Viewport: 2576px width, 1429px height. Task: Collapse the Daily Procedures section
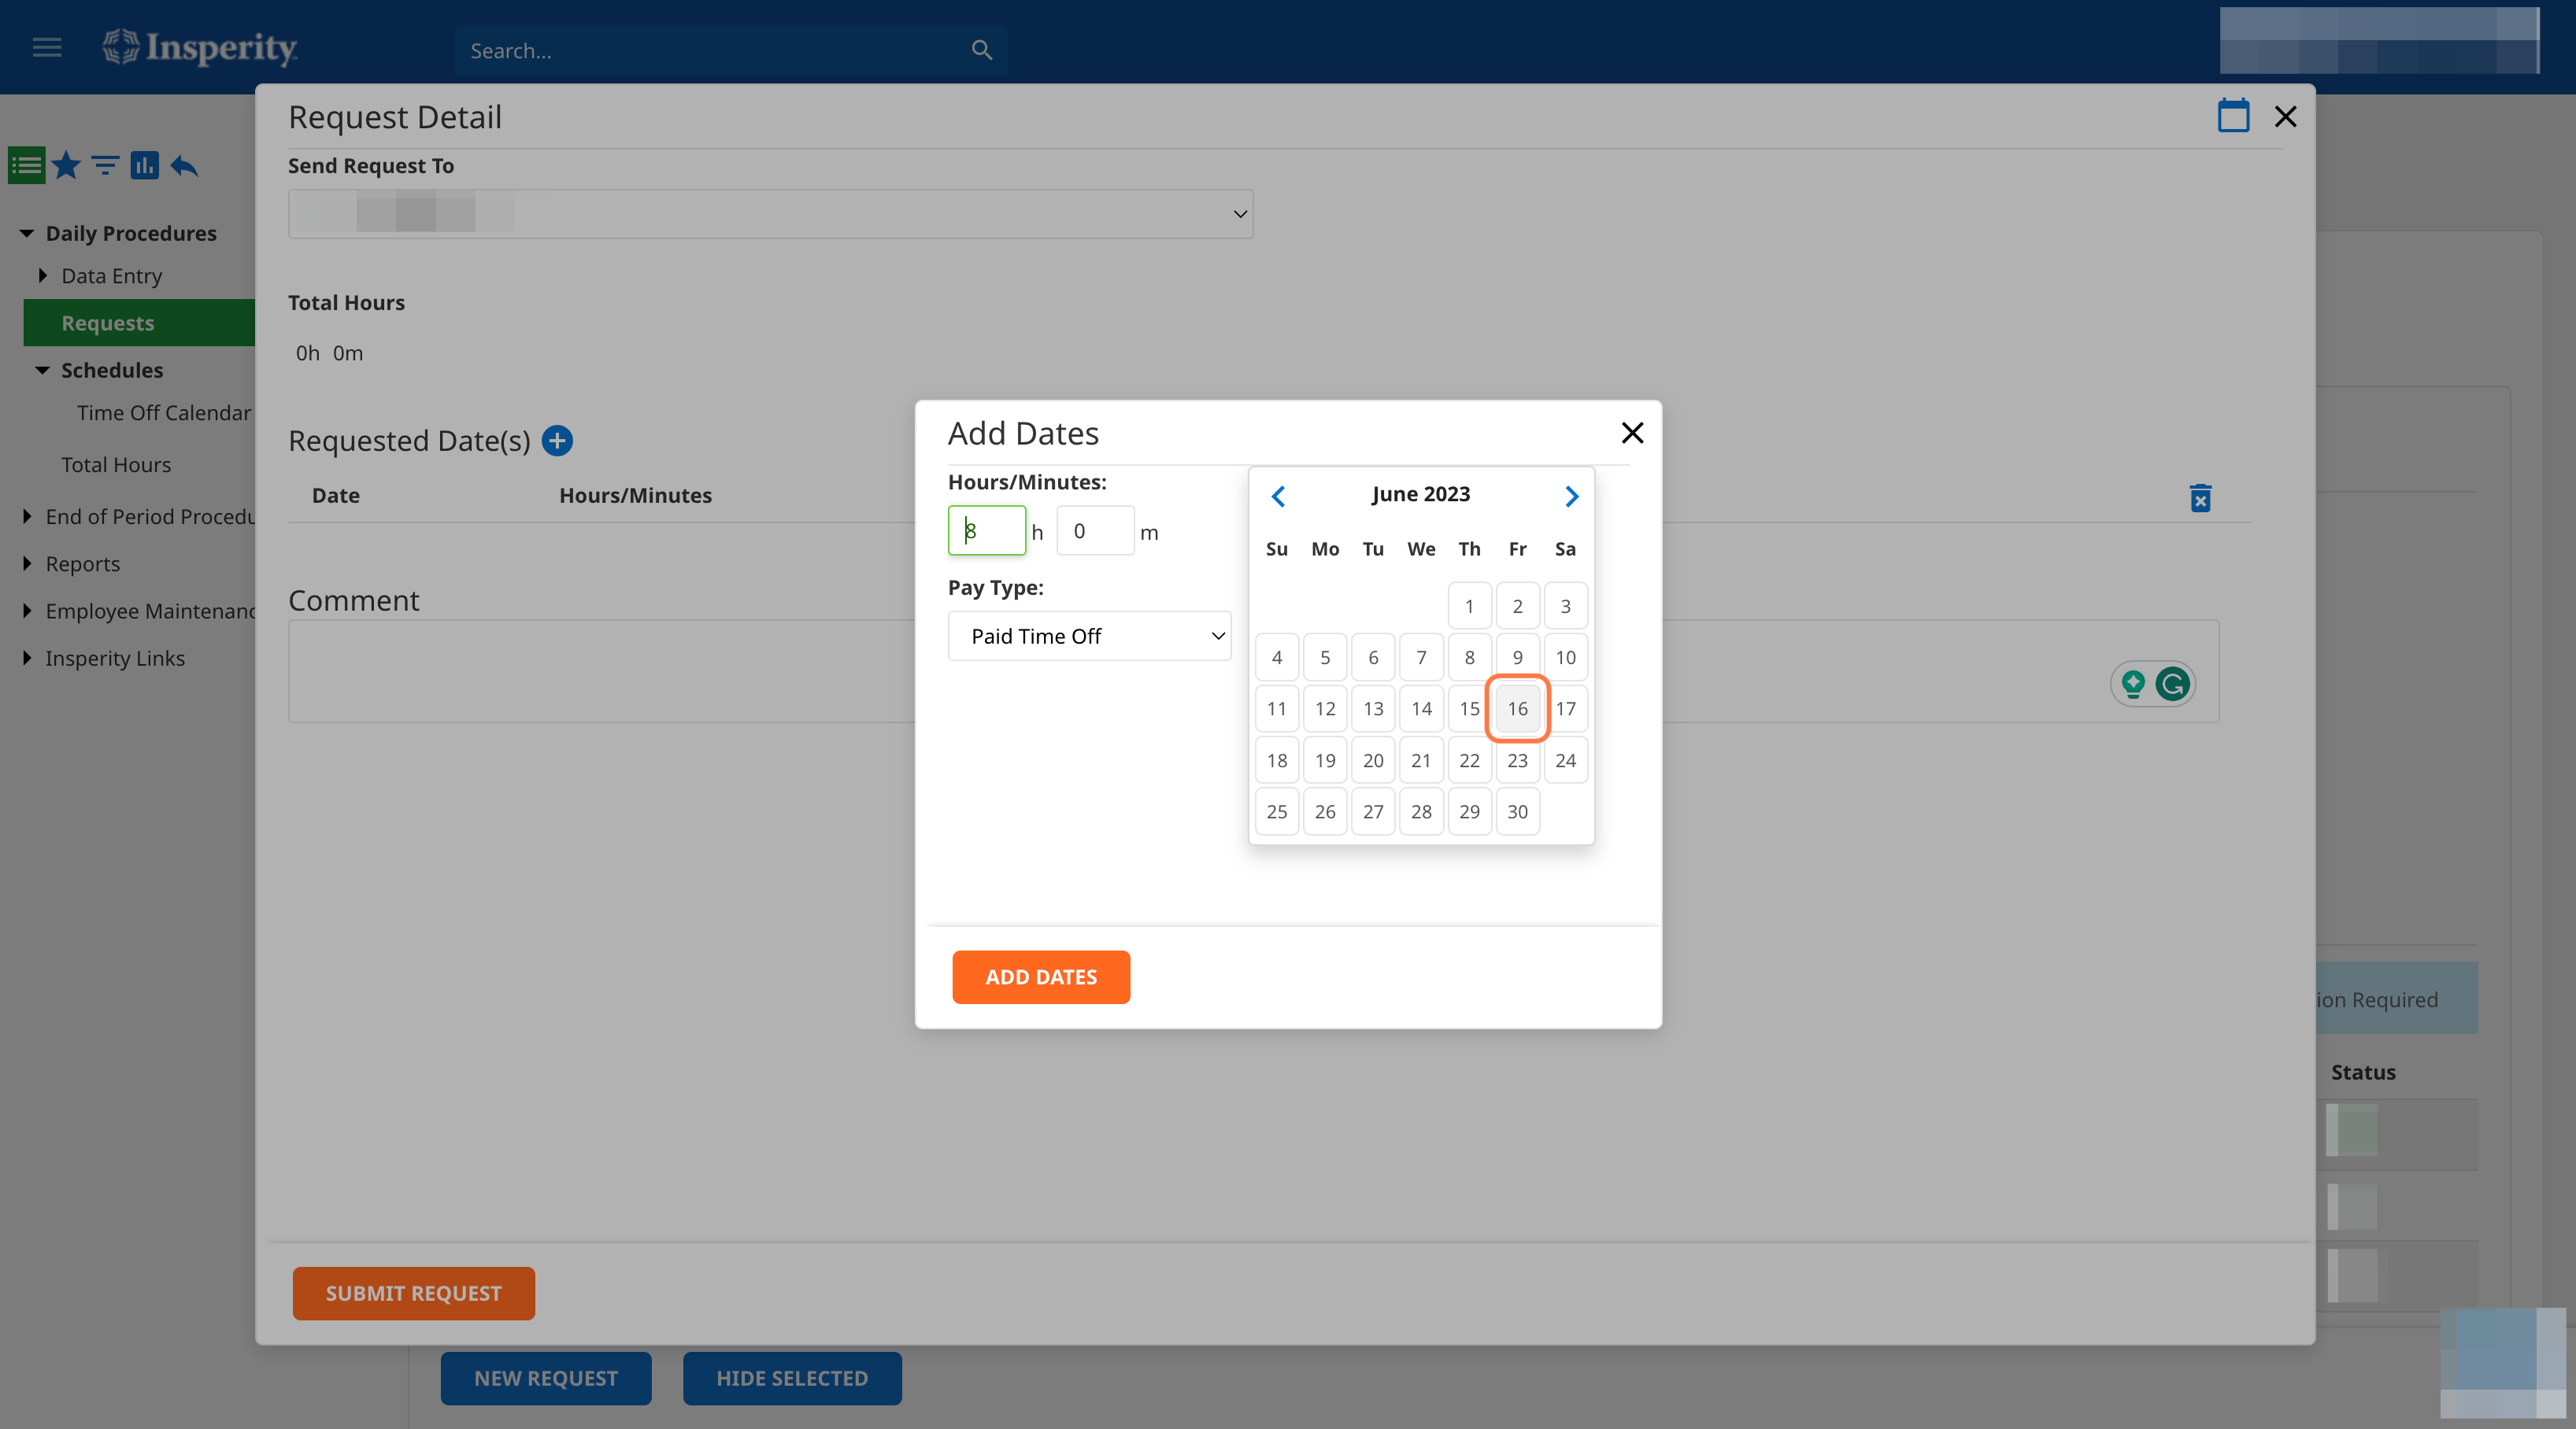27,233
